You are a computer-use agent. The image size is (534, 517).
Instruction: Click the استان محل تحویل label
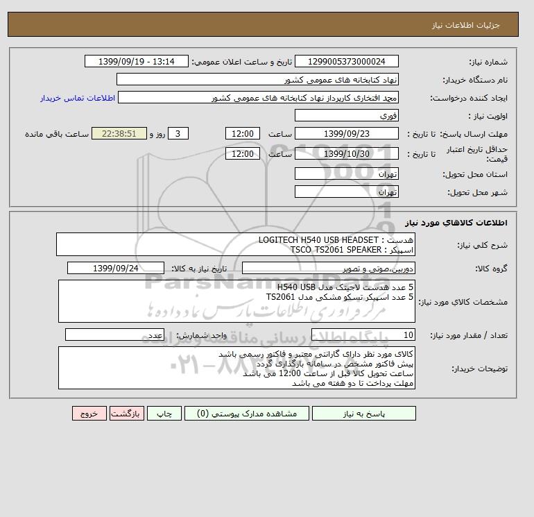point(475,174)
